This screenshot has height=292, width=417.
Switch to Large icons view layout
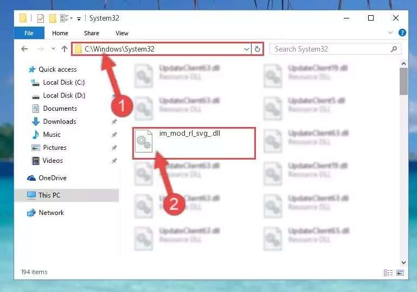(400, 272)
